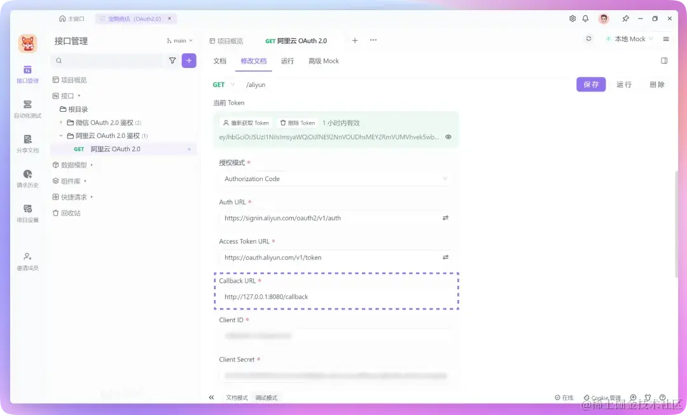Click the user avatar
Viewport: 687px width, 415px height.
point(604,18)
